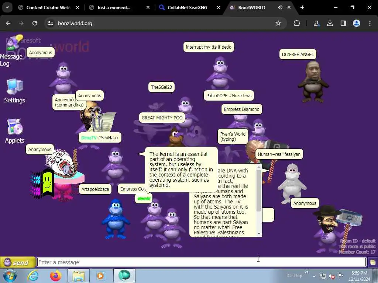Click the Human=reallifesaiyan name tag
378x283 pixels.
tap(279, 154)
